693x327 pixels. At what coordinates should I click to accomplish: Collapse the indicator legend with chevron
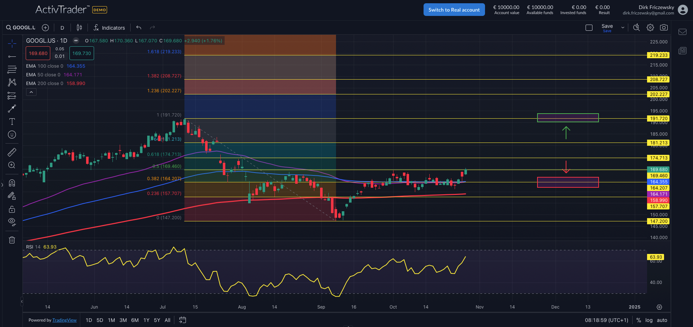(x=31, y=92)
